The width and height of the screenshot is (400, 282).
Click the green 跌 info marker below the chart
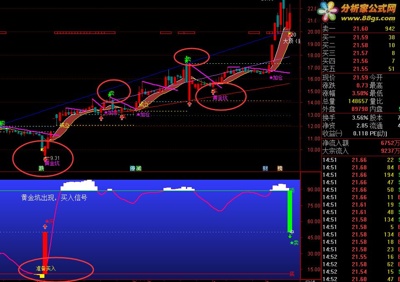pyautogui.click(x=41, y=168)
